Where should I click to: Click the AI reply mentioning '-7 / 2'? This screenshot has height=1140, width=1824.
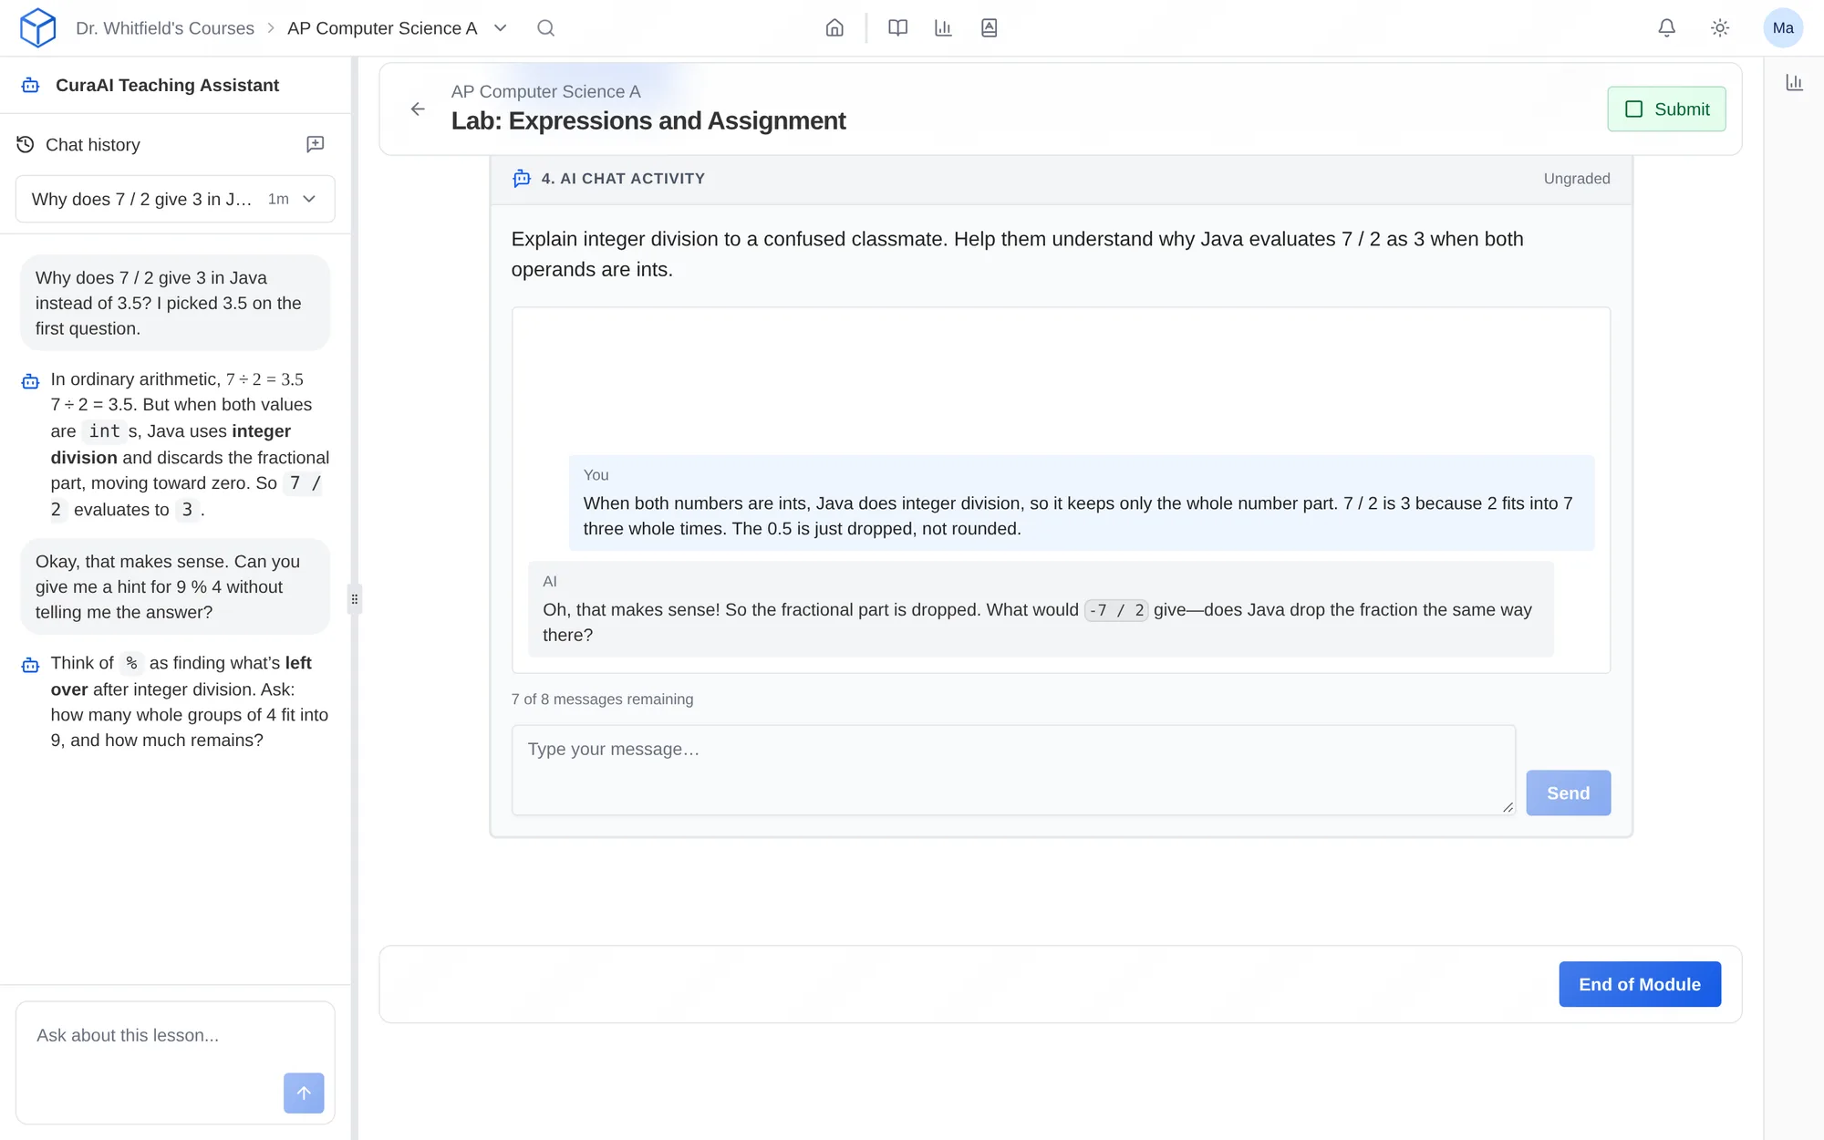click(1041, 609)
